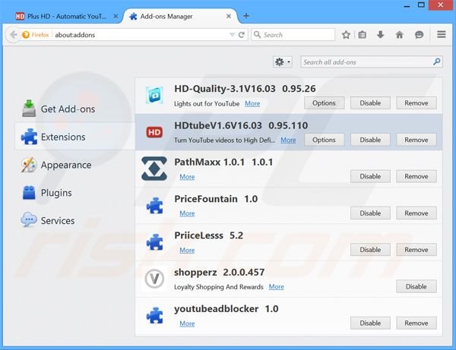
Task: Disable the youtubeadblocker extension
Action: pyautogui.click(x=370, y=323)
